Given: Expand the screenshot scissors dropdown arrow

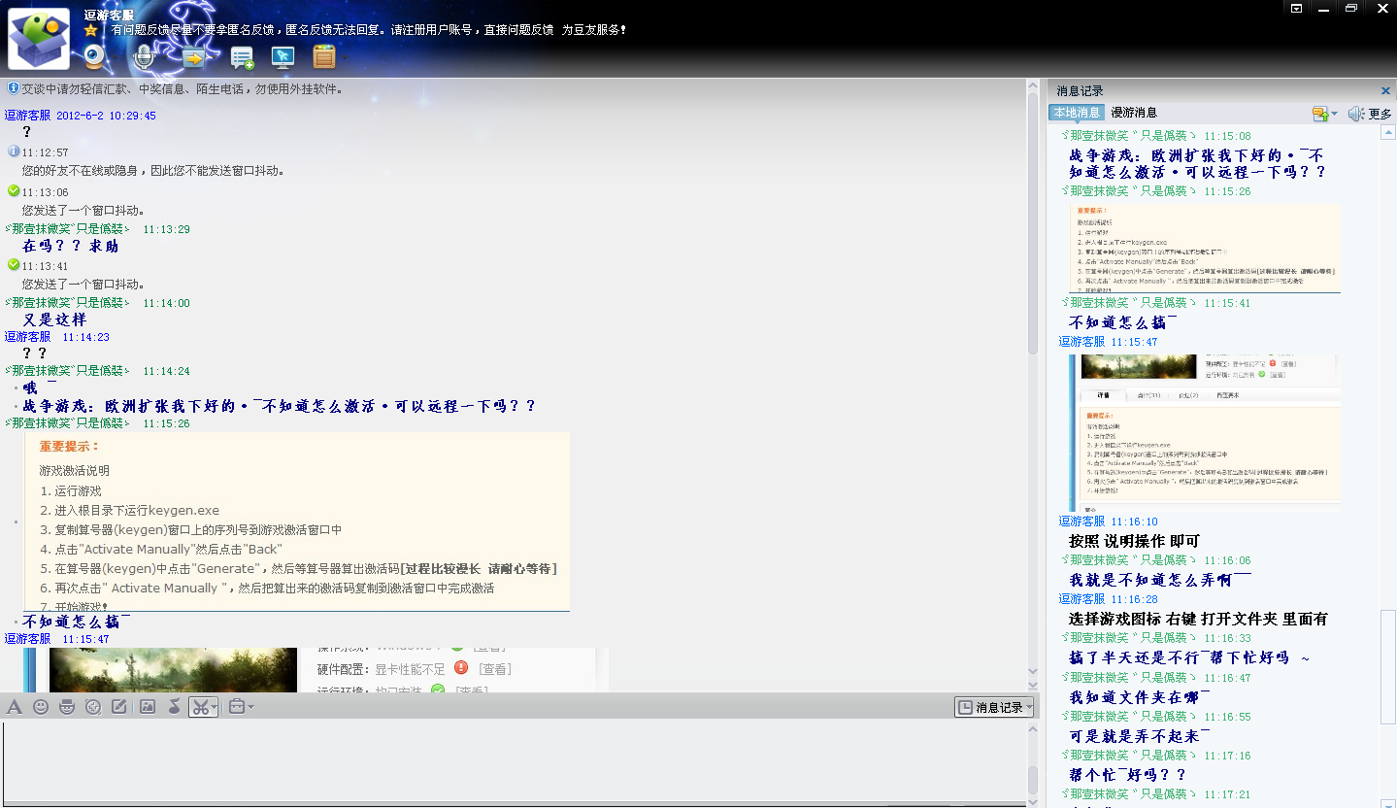Looking at the screenshot, I should click(215, 707).
